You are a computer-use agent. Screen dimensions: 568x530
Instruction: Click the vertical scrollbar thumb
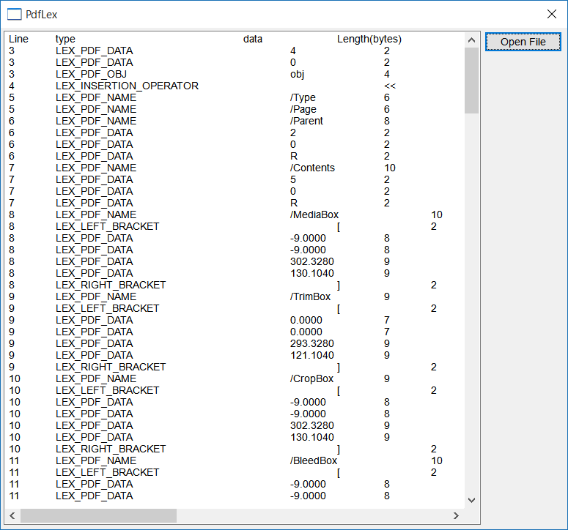click(471, 81)
